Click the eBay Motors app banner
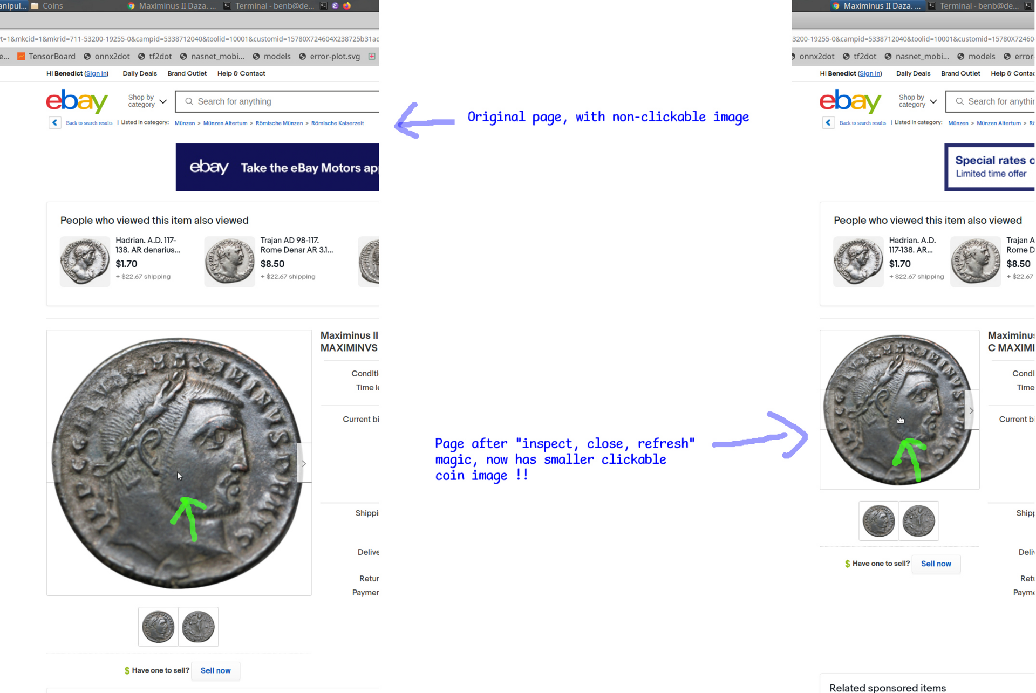The image size is (1036, 693). (x=277, y=167)
